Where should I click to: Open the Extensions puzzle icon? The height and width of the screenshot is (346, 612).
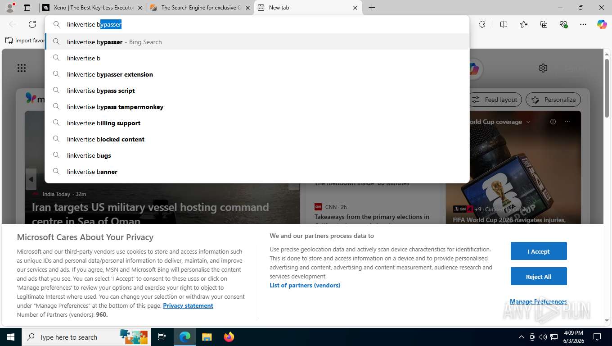482,24
